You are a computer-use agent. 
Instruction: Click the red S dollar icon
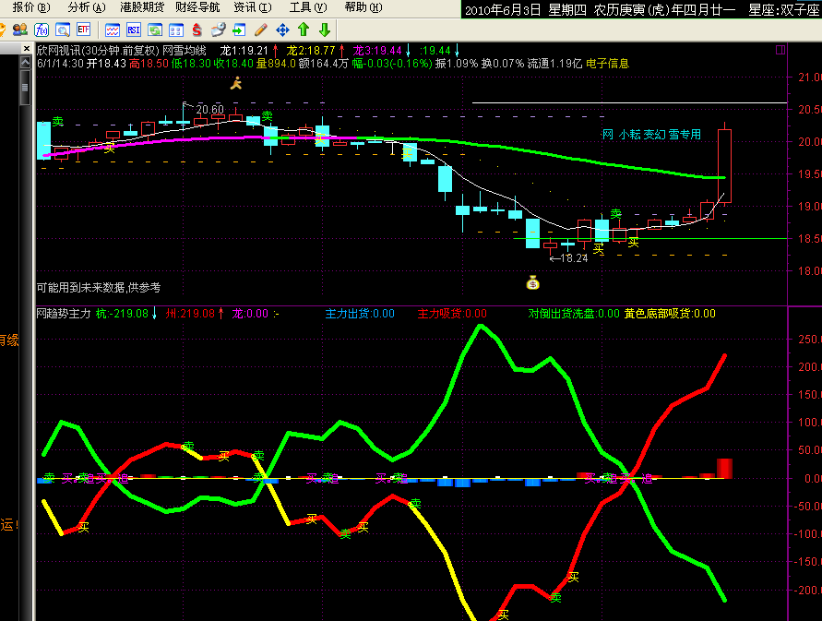click(x=197, y=30)
